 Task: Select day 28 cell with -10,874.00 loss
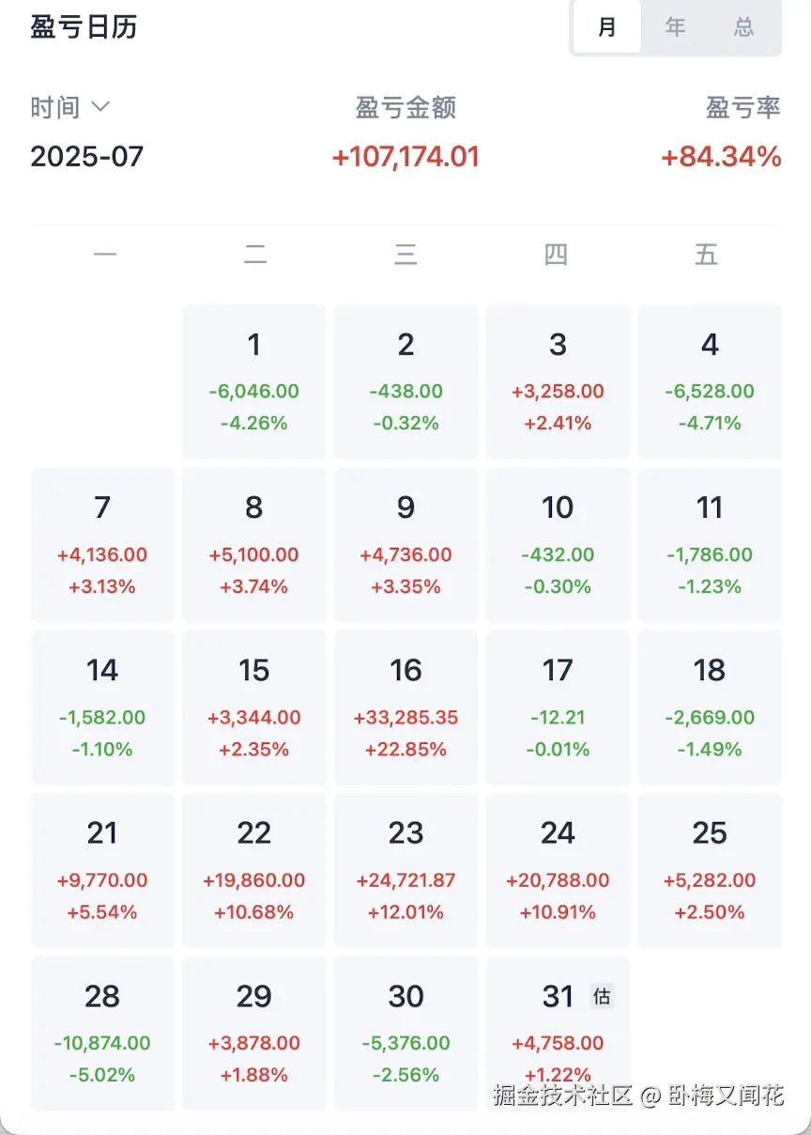point(102,1033)
